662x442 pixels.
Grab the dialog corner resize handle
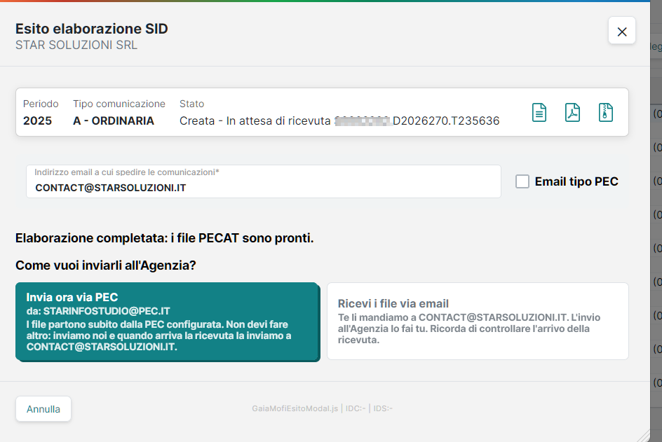pos(644,436)
